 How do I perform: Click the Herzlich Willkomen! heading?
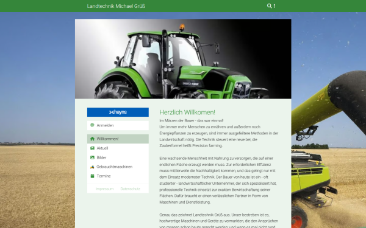tap(187, 112)
